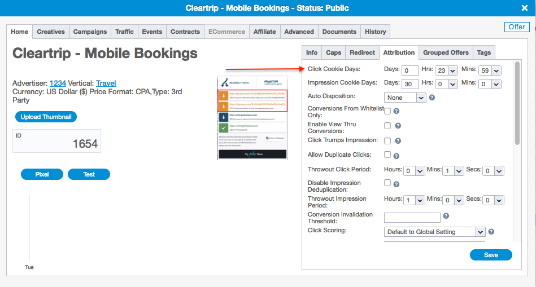Click the redirect path thumbnail image

point(252,118)
